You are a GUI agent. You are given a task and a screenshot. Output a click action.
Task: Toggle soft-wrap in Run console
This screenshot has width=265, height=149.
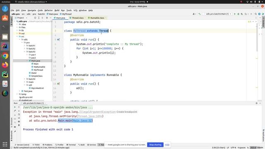(19, 114)
